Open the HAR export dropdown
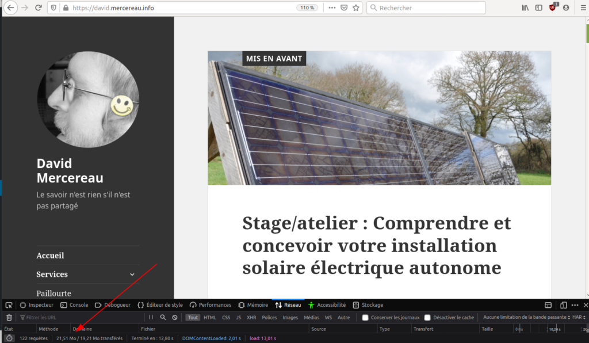 pyautogui.click(x=578, y=318)
